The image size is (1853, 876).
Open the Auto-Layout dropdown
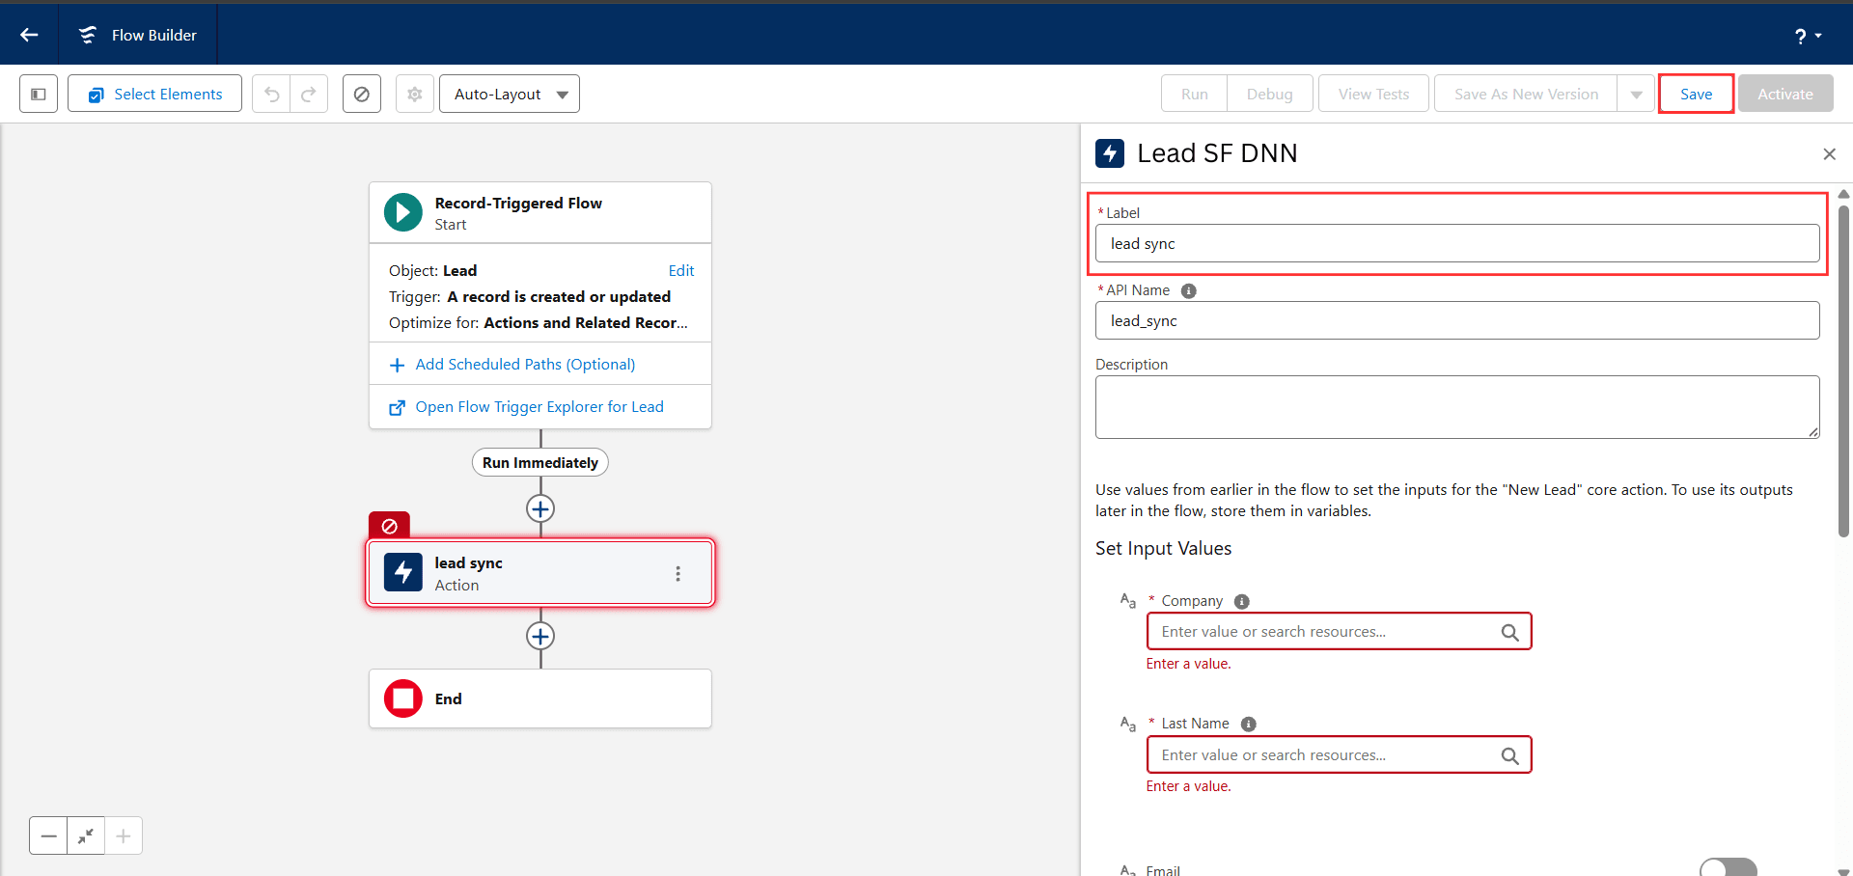pos(510,94)
